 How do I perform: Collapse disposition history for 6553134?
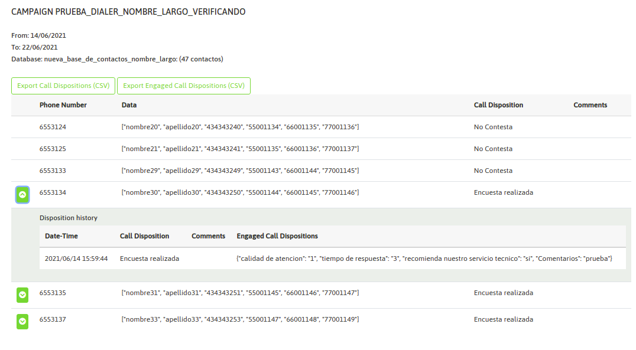tap(22, 194)
